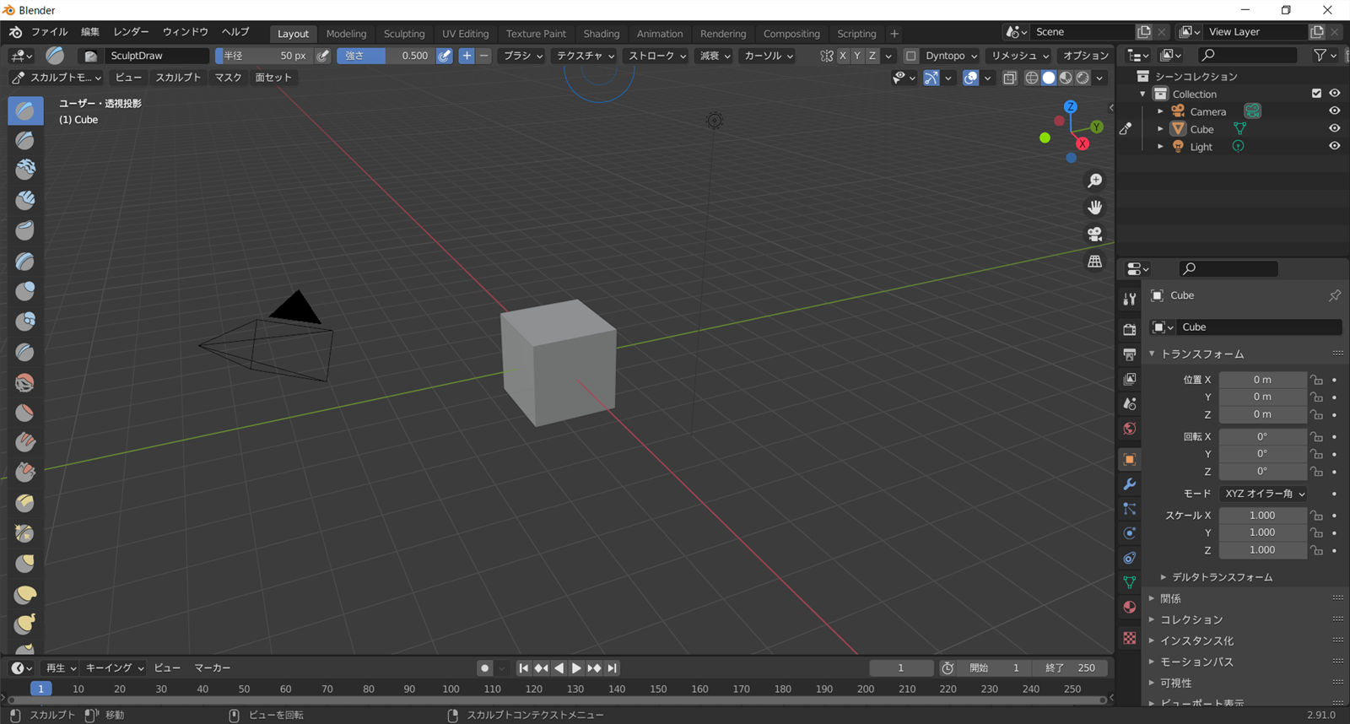Hide the Camera object in outliner

pyautogui.click(x=1334, y=111)
